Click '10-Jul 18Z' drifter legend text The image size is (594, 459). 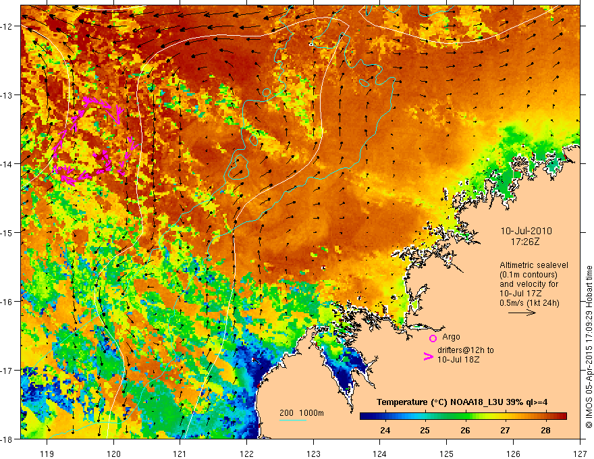[x=458, y=359]
